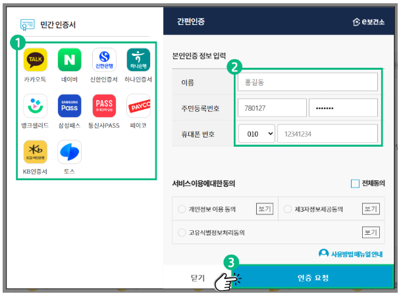Click the phone number field 12341234
The width and height of the screenshot is (399, 296).
tap(327, 134)
